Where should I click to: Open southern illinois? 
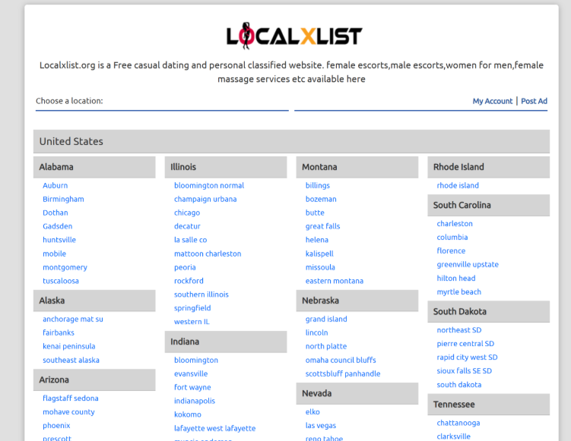[x=201, y=295]
